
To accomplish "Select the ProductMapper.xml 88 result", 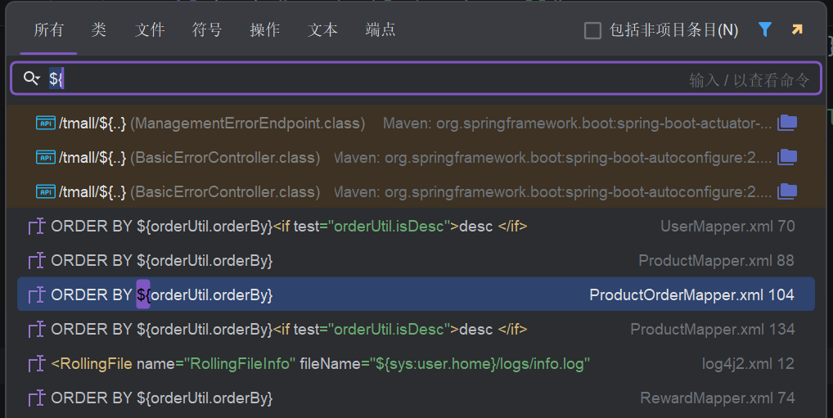I will click(x=409, y=260).
